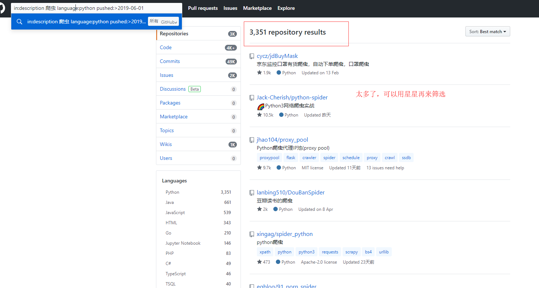Image resolution: width=539 pixels, height=288 pixels.
Task: Filter by Go in the Languages list
Action: point(198,233)
